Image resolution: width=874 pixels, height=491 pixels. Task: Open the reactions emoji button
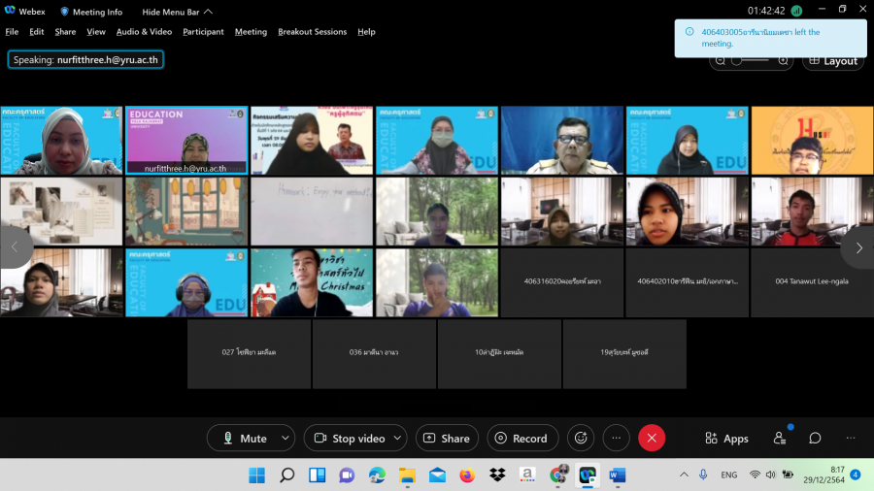click(581, 439)
